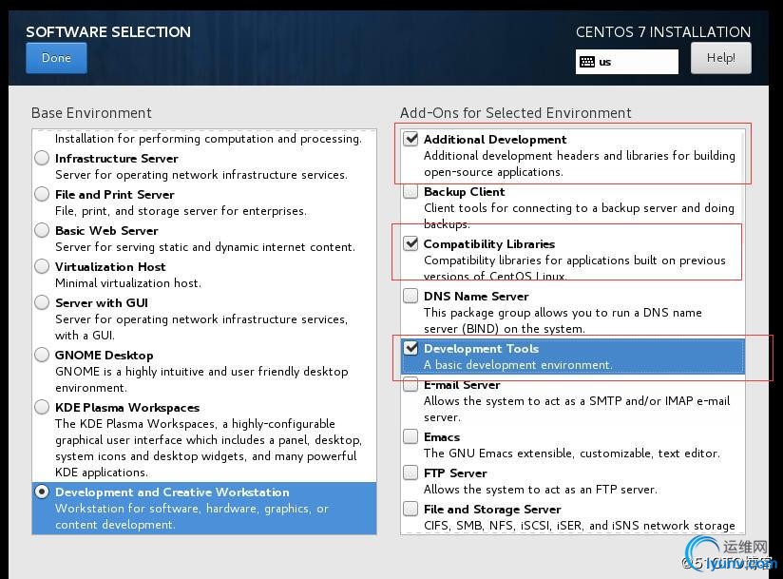The image size is (783, 579).
Task: Select GNOME Desktop radio button
Action: tap(42, 356)
